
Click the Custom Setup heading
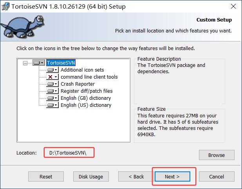click(x=214, y=20)
